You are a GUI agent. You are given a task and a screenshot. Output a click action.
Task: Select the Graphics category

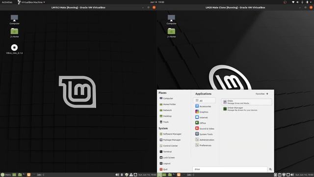tap(202, 112)
